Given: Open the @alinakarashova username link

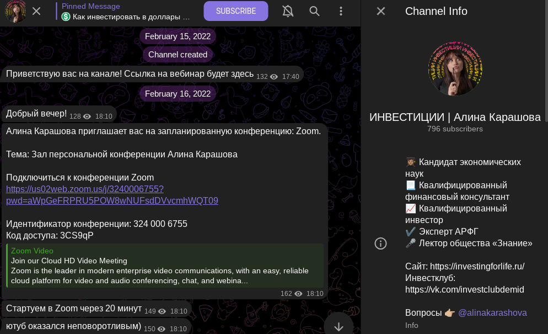Looking at the screenshot, I should point(492,312).
